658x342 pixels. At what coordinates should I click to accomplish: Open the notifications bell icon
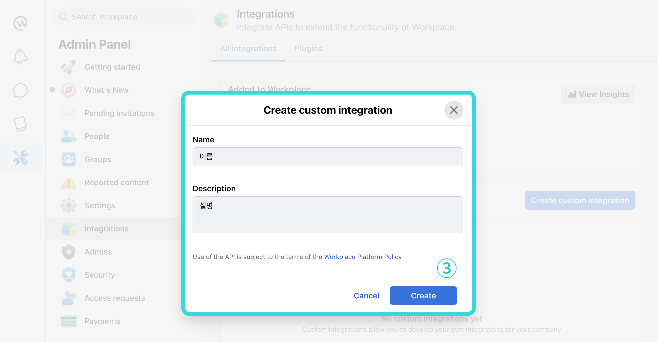[x=20, y=57]
